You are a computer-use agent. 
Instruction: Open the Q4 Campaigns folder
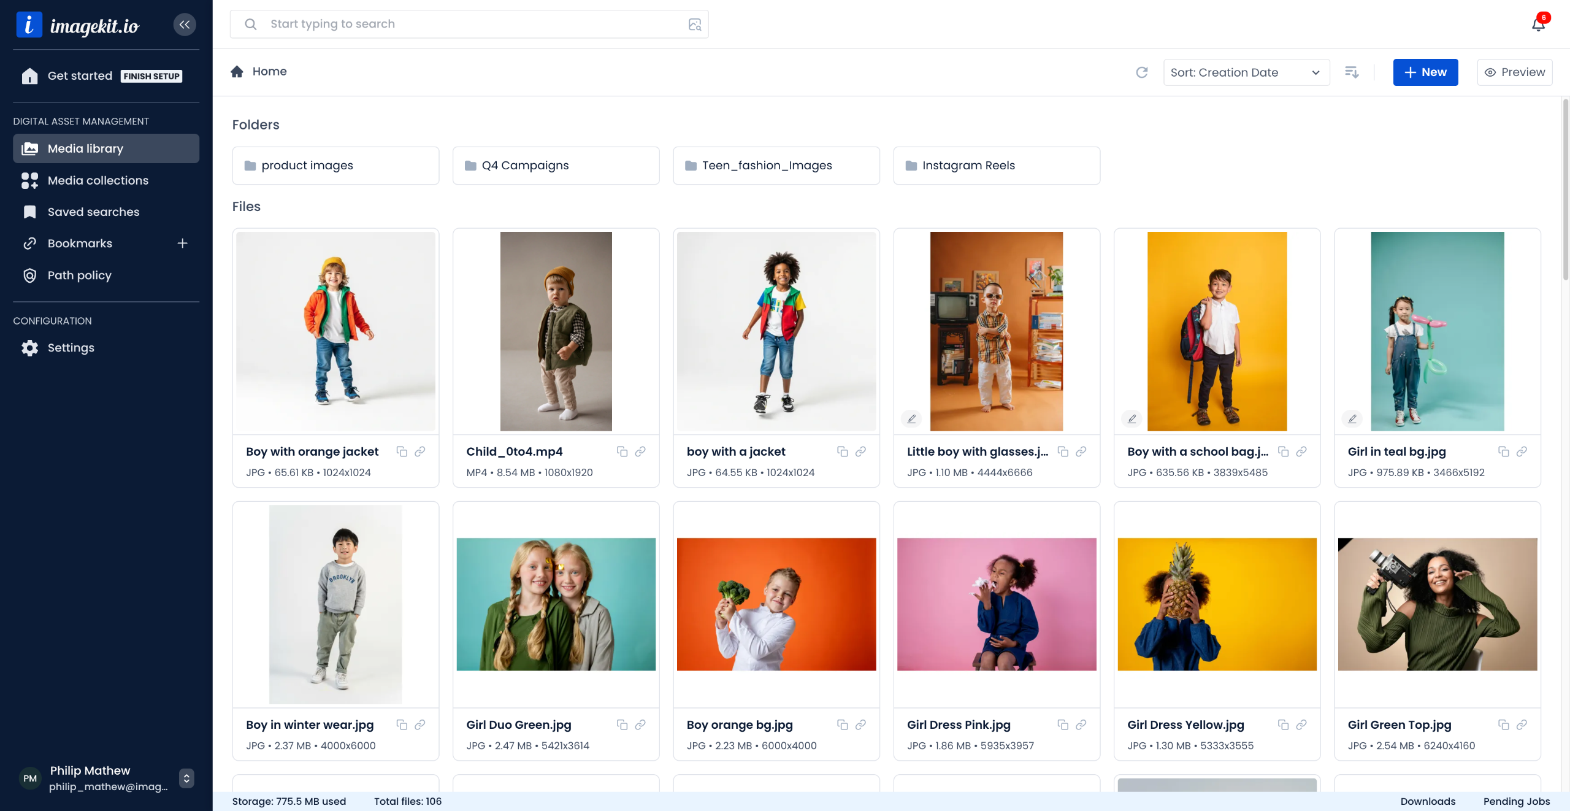point(556,166)
